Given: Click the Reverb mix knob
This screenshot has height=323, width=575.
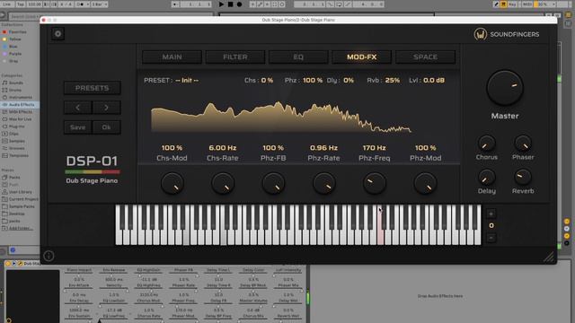Looking at the screenshot, I should (523, 178).
